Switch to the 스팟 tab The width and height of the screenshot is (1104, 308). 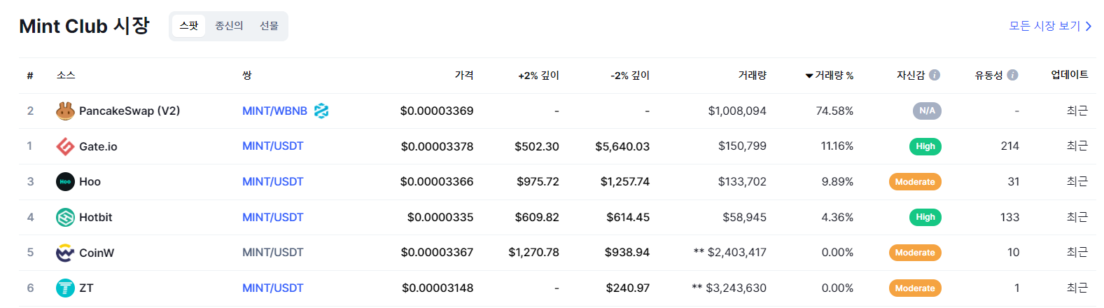point(189,26)
